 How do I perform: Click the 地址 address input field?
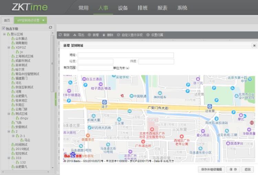tap(126, 55)
